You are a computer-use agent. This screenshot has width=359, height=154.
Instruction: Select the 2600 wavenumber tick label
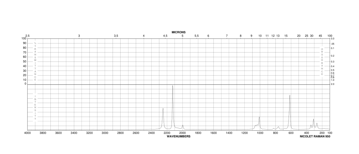136,133
